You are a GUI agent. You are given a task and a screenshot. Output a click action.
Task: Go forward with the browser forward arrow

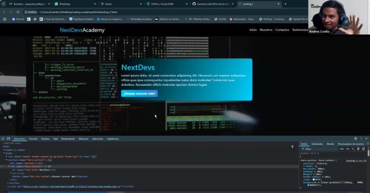[11, 12]
